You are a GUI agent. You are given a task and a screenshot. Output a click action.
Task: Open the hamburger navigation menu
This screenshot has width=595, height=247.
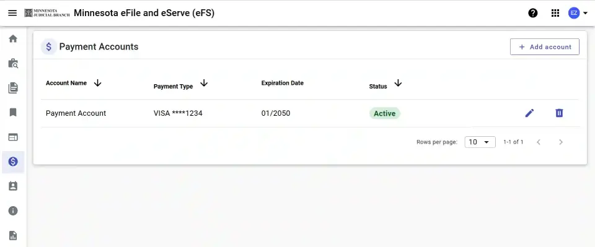click(12, 13)
